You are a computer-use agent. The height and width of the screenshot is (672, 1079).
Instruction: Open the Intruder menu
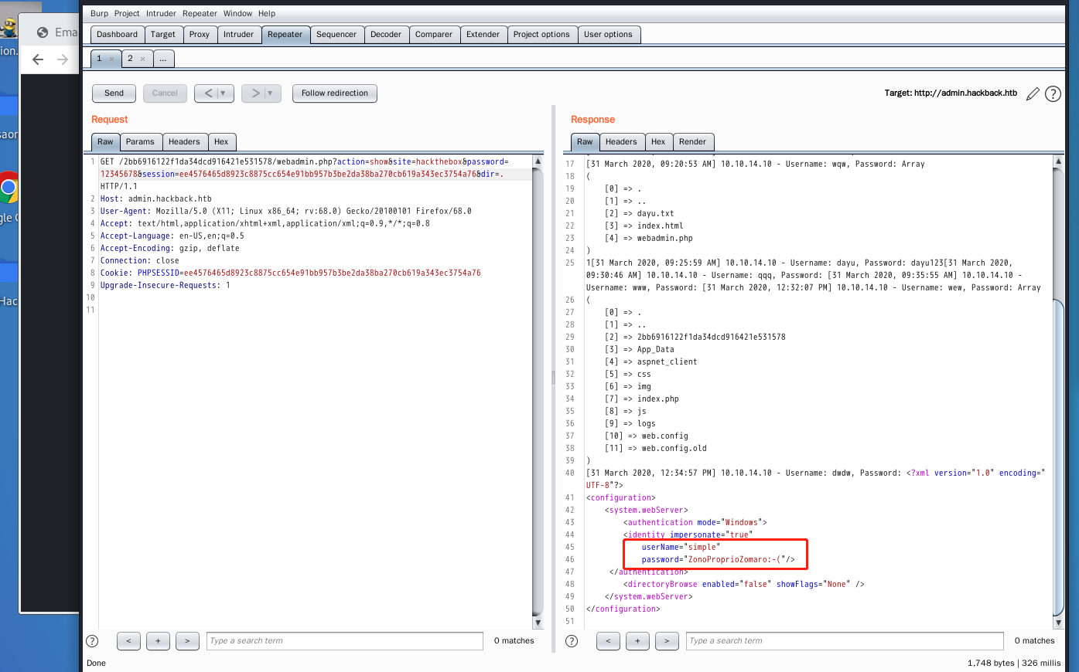click(x=161, y=13)
